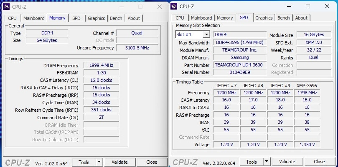Click the FSB:DRAM 1:30 value

tap(101, 73)
